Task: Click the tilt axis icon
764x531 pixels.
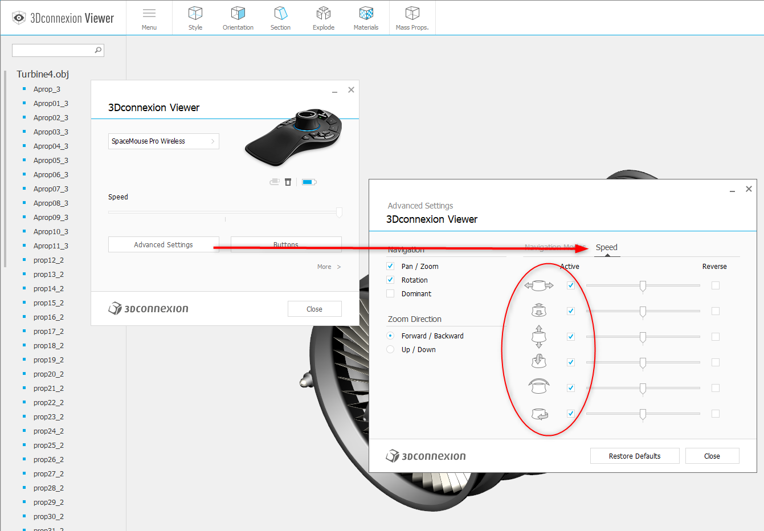Action: point(539,361)
